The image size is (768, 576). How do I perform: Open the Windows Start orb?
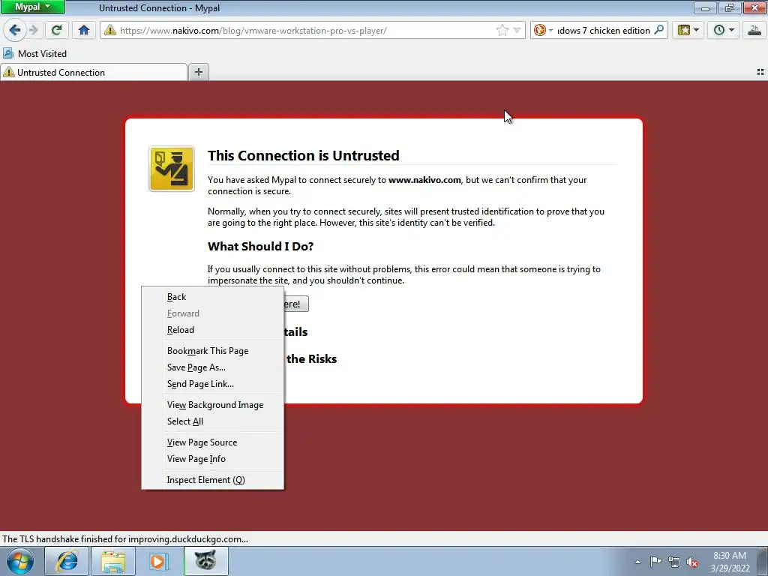coord(20,561)
